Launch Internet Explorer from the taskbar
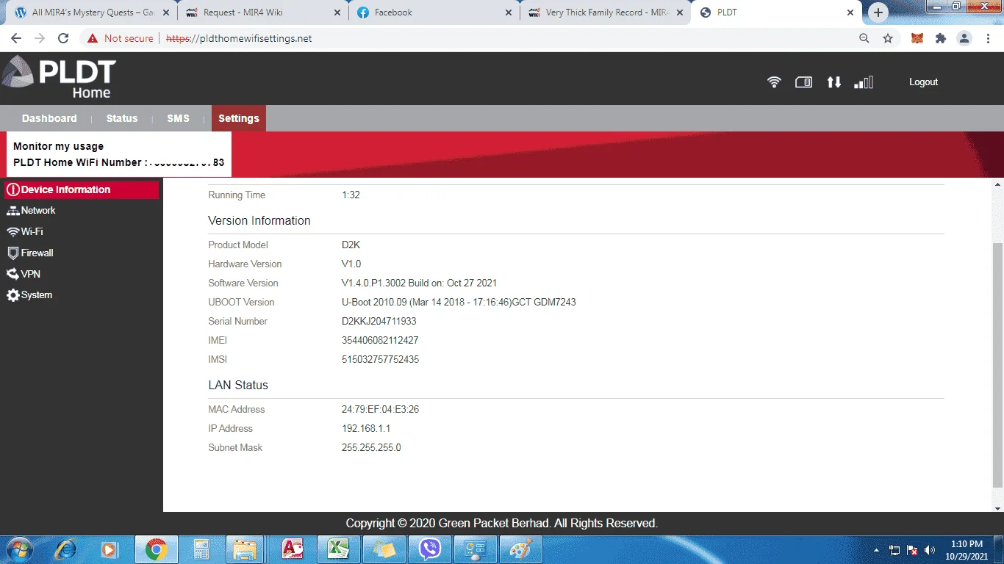The height and width of the screenshot is (564, 1004). (65, 549)
